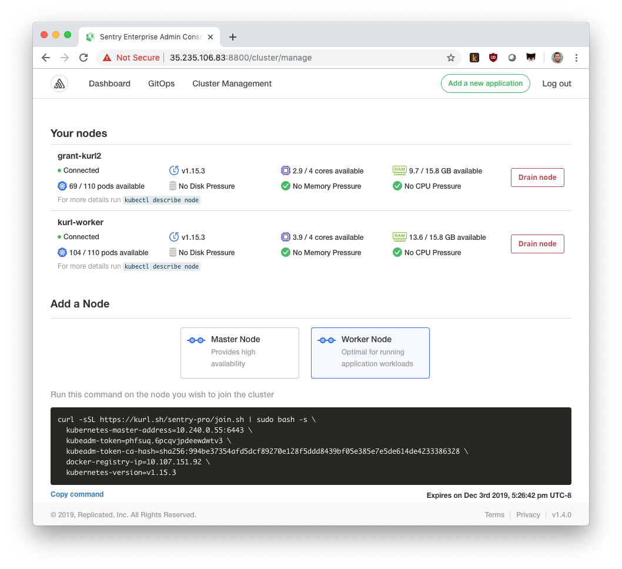Click Add a new application button
The width and height of the screenshot is (622, 569).
coord(486,83)
